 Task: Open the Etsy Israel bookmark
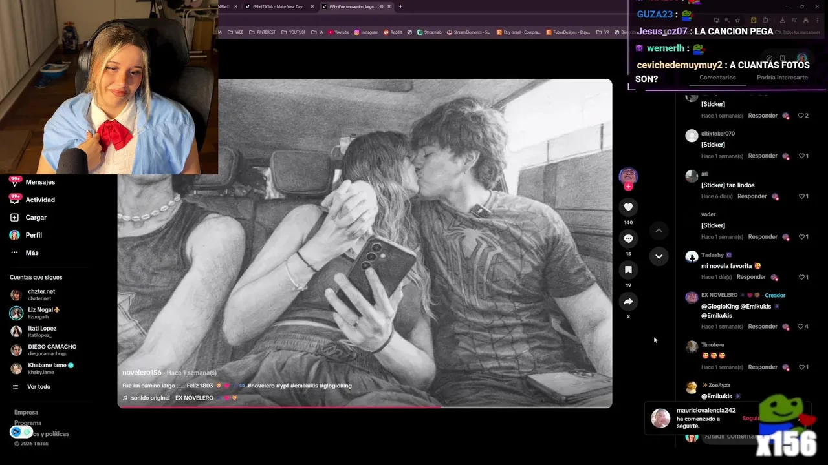pyautogui.click(x=518, y=32)
